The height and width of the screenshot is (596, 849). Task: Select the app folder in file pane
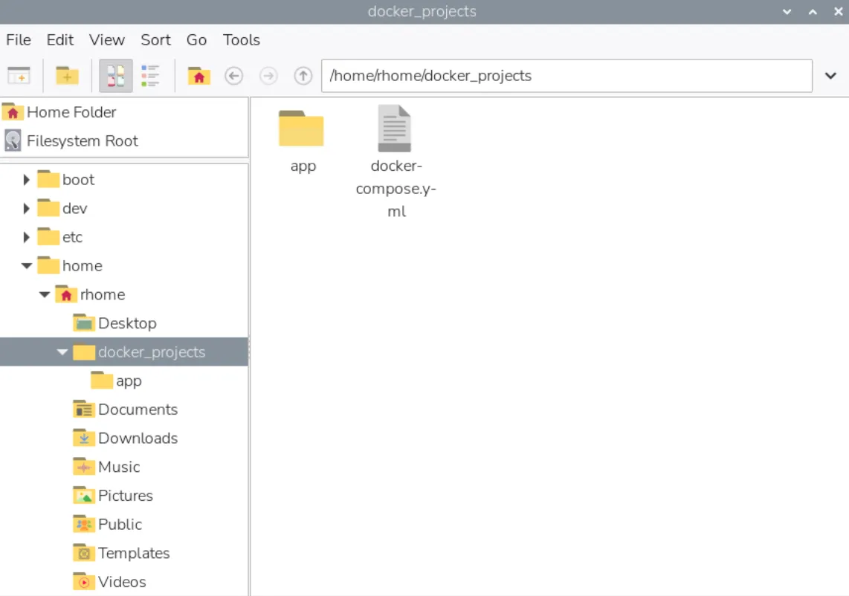302,129
